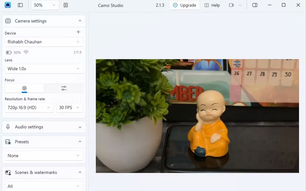The image size is (306, 191).
Task: Expand the Audio settings section
Action: 44,127
